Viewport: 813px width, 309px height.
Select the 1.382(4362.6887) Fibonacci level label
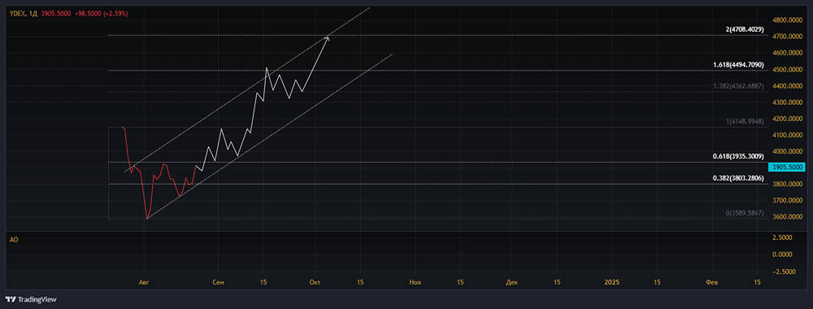[x=739, y=85]
